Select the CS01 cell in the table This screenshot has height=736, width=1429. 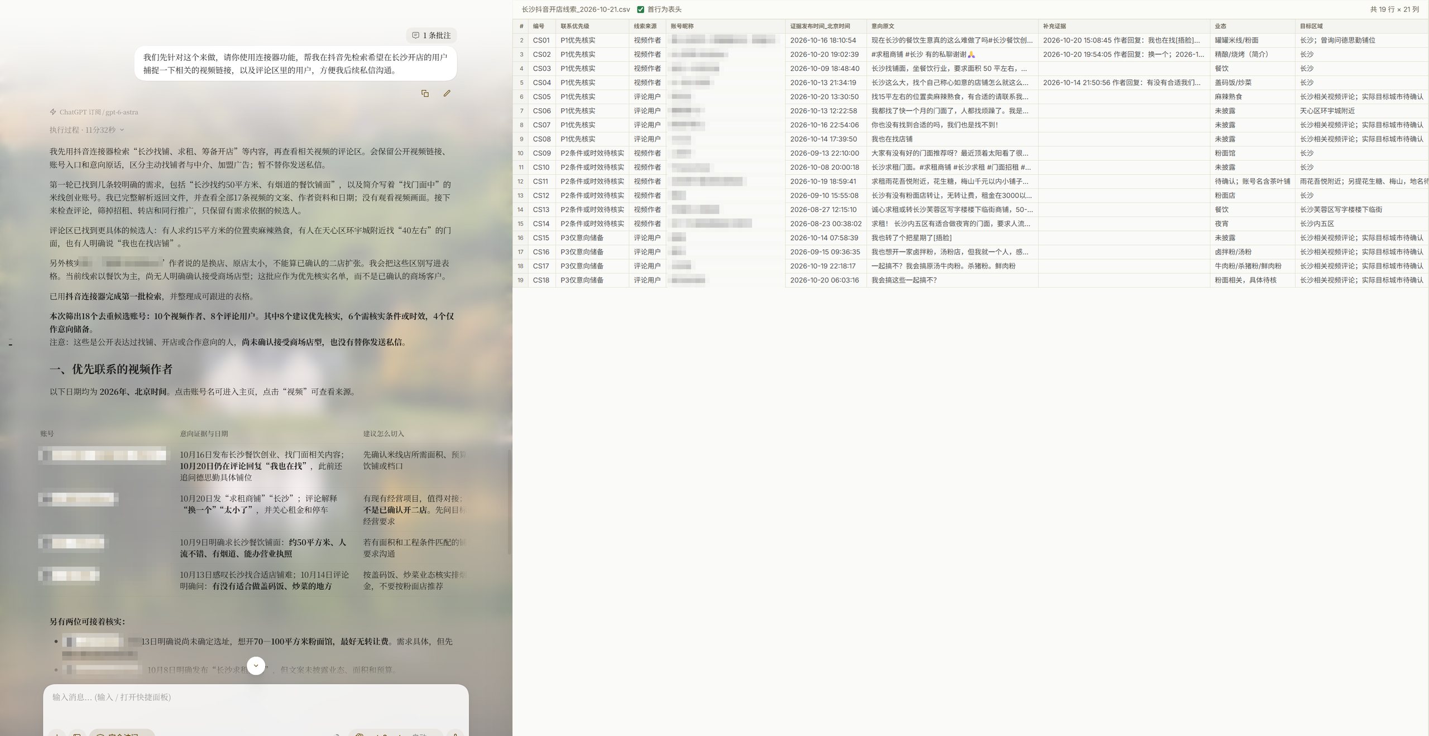click(x=541, y=40)
